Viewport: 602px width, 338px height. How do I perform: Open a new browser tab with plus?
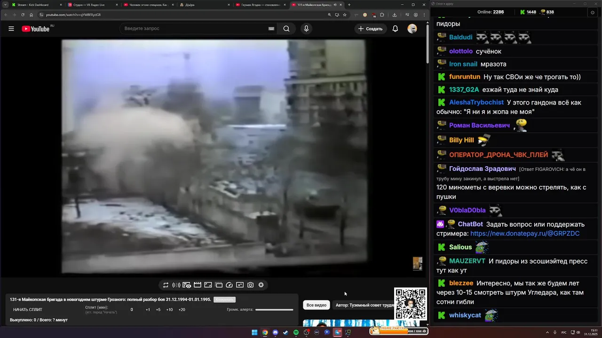point(349,5)
